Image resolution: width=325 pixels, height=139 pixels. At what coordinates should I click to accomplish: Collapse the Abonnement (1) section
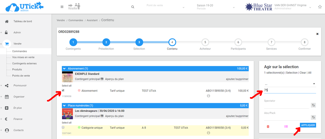click(64, 69)
